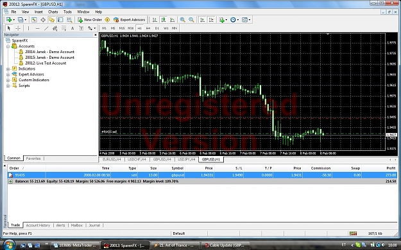Open the Templates dropdown

(x=250, y=20)
